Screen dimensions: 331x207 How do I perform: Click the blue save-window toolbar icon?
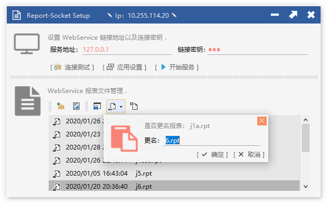(x=97, y=106)
